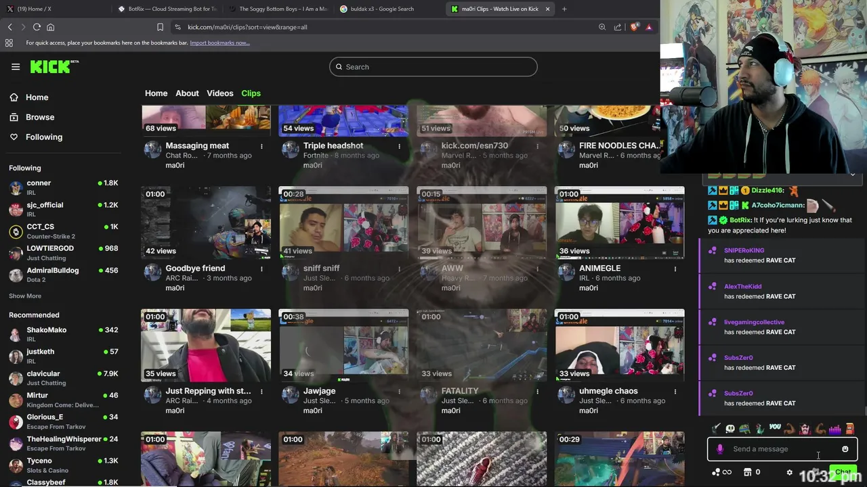Open clavicular recommended channel
Image resolution: width=867 pixels, height=487 pixels.
(64, 377)
